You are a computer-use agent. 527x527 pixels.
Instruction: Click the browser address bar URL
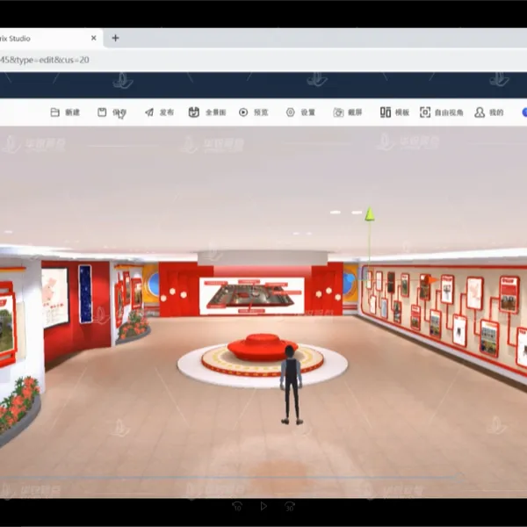pyautogui.click(x=45, y=60)
